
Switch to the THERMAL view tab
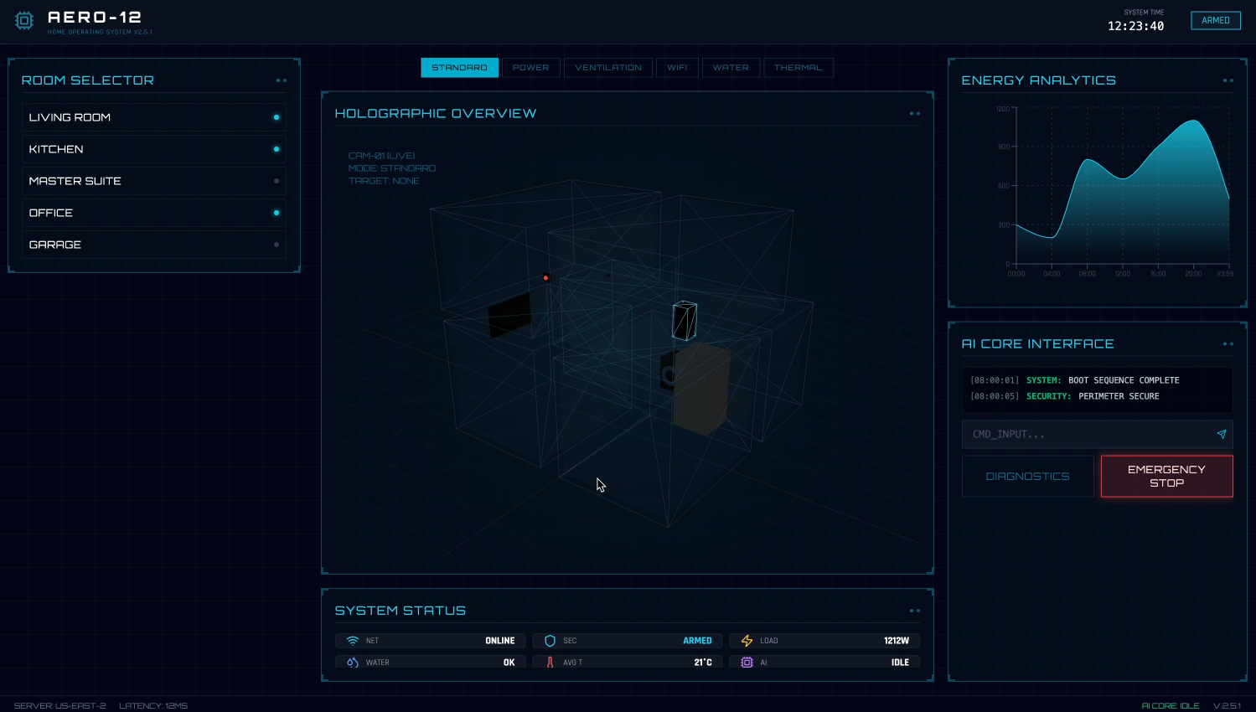(799, 67)
